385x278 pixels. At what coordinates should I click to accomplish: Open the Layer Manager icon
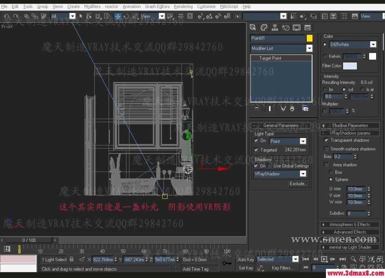click(x=314, y=16)
